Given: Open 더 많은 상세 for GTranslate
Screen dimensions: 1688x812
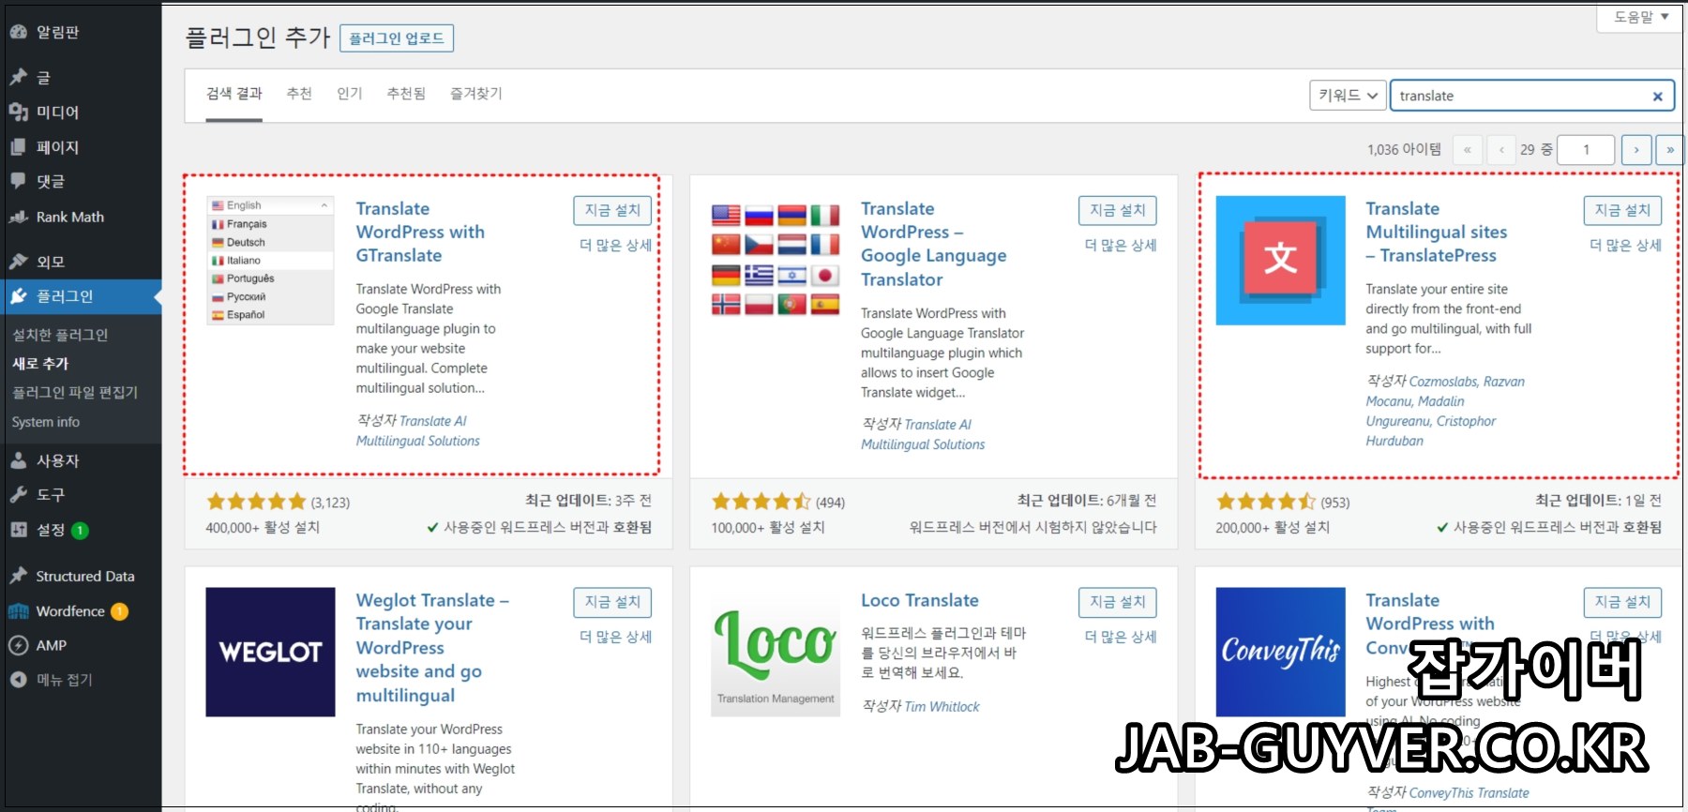Looking at the screenshot, I should tap(615, 246).
